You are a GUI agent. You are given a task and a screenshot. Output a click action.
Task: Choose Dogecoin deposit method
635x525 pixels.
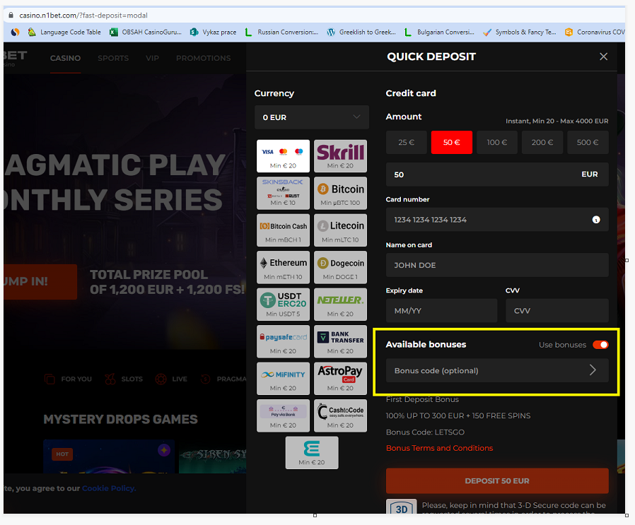click(x=340, y=266)
